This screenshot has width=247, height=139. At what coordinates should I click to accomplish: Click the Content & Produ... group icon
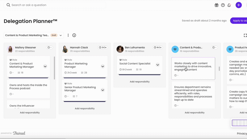[x=175, y=49]
